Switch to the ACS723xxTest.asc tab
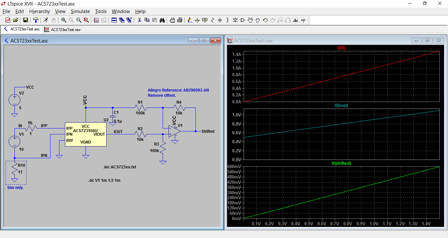448x238 pixels. click(22, 29)
